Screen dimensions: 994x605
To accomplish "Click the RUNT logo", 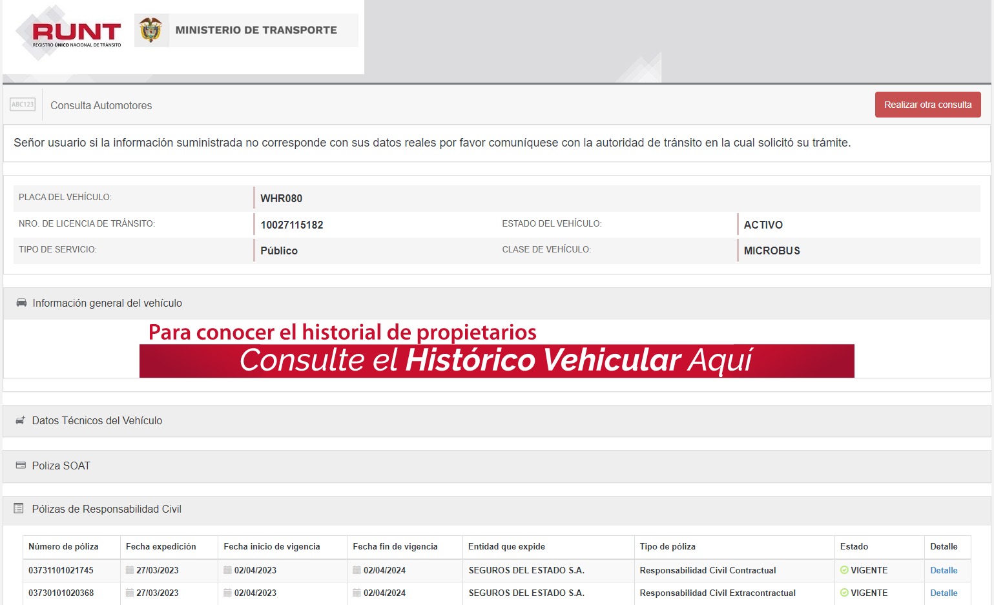I will [x=76, y=34].
